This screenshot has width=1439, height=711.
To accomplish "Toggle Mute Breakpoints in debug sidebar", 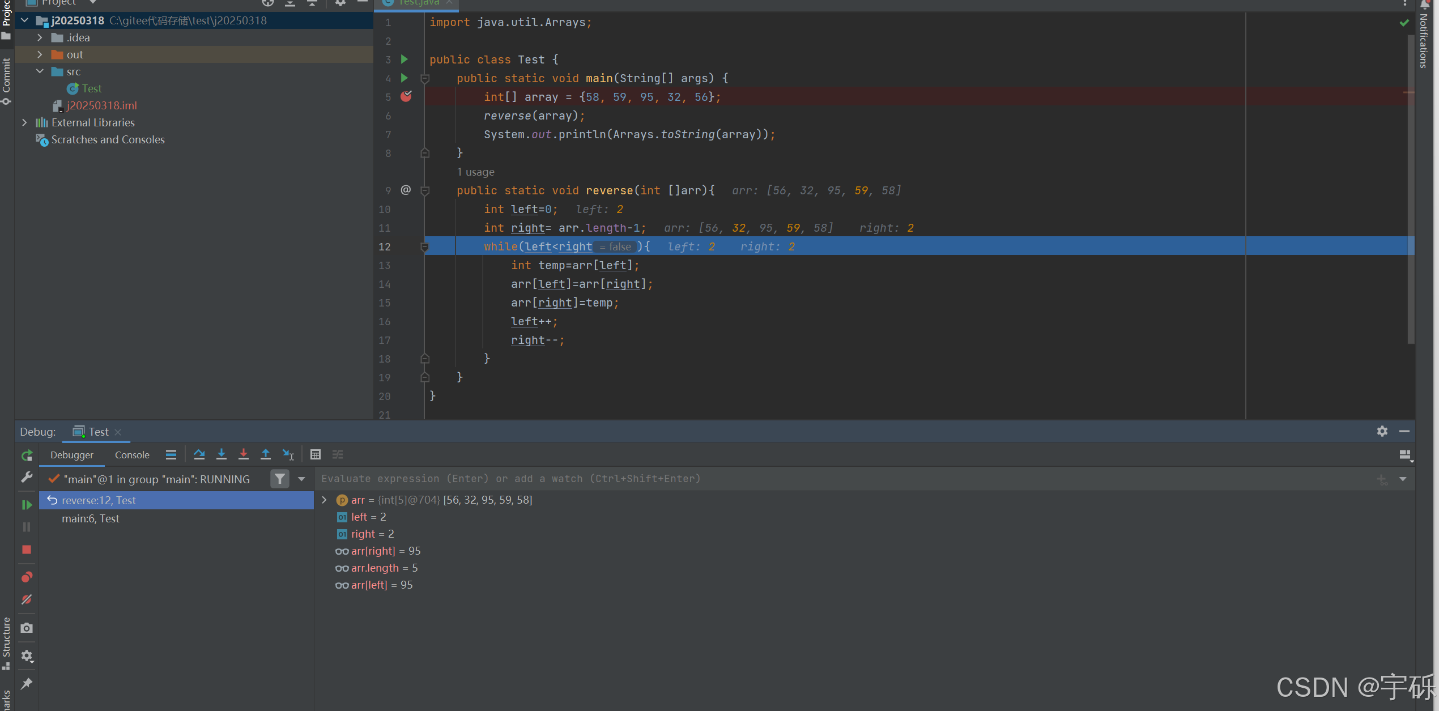I will [27, 599].
